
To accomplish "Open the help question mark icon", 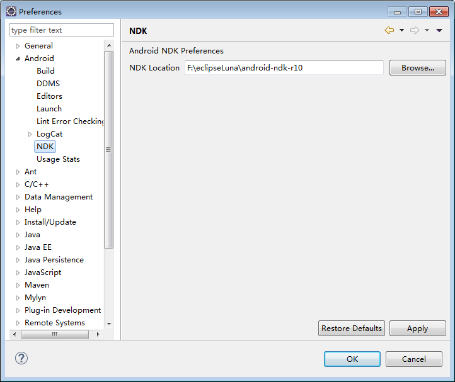I will 21,358.
